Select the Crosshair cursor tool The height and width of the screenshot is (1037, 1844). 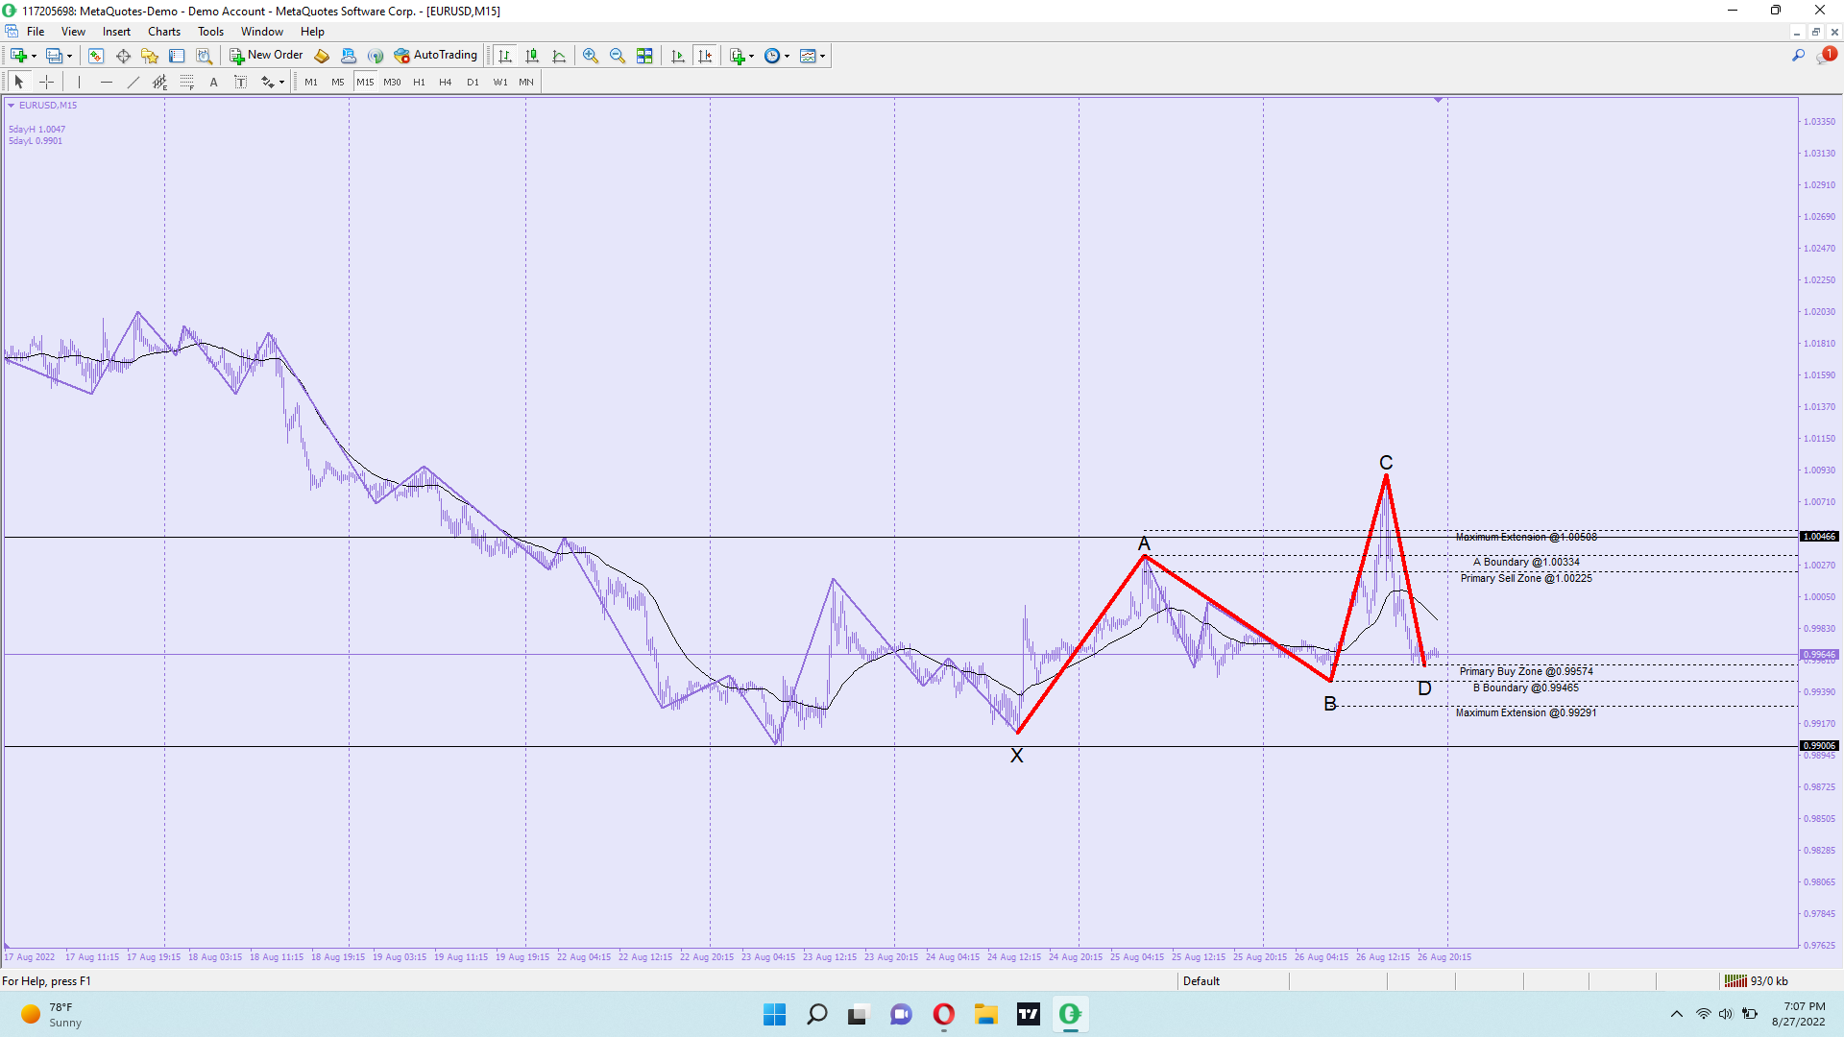coord(46,82)
